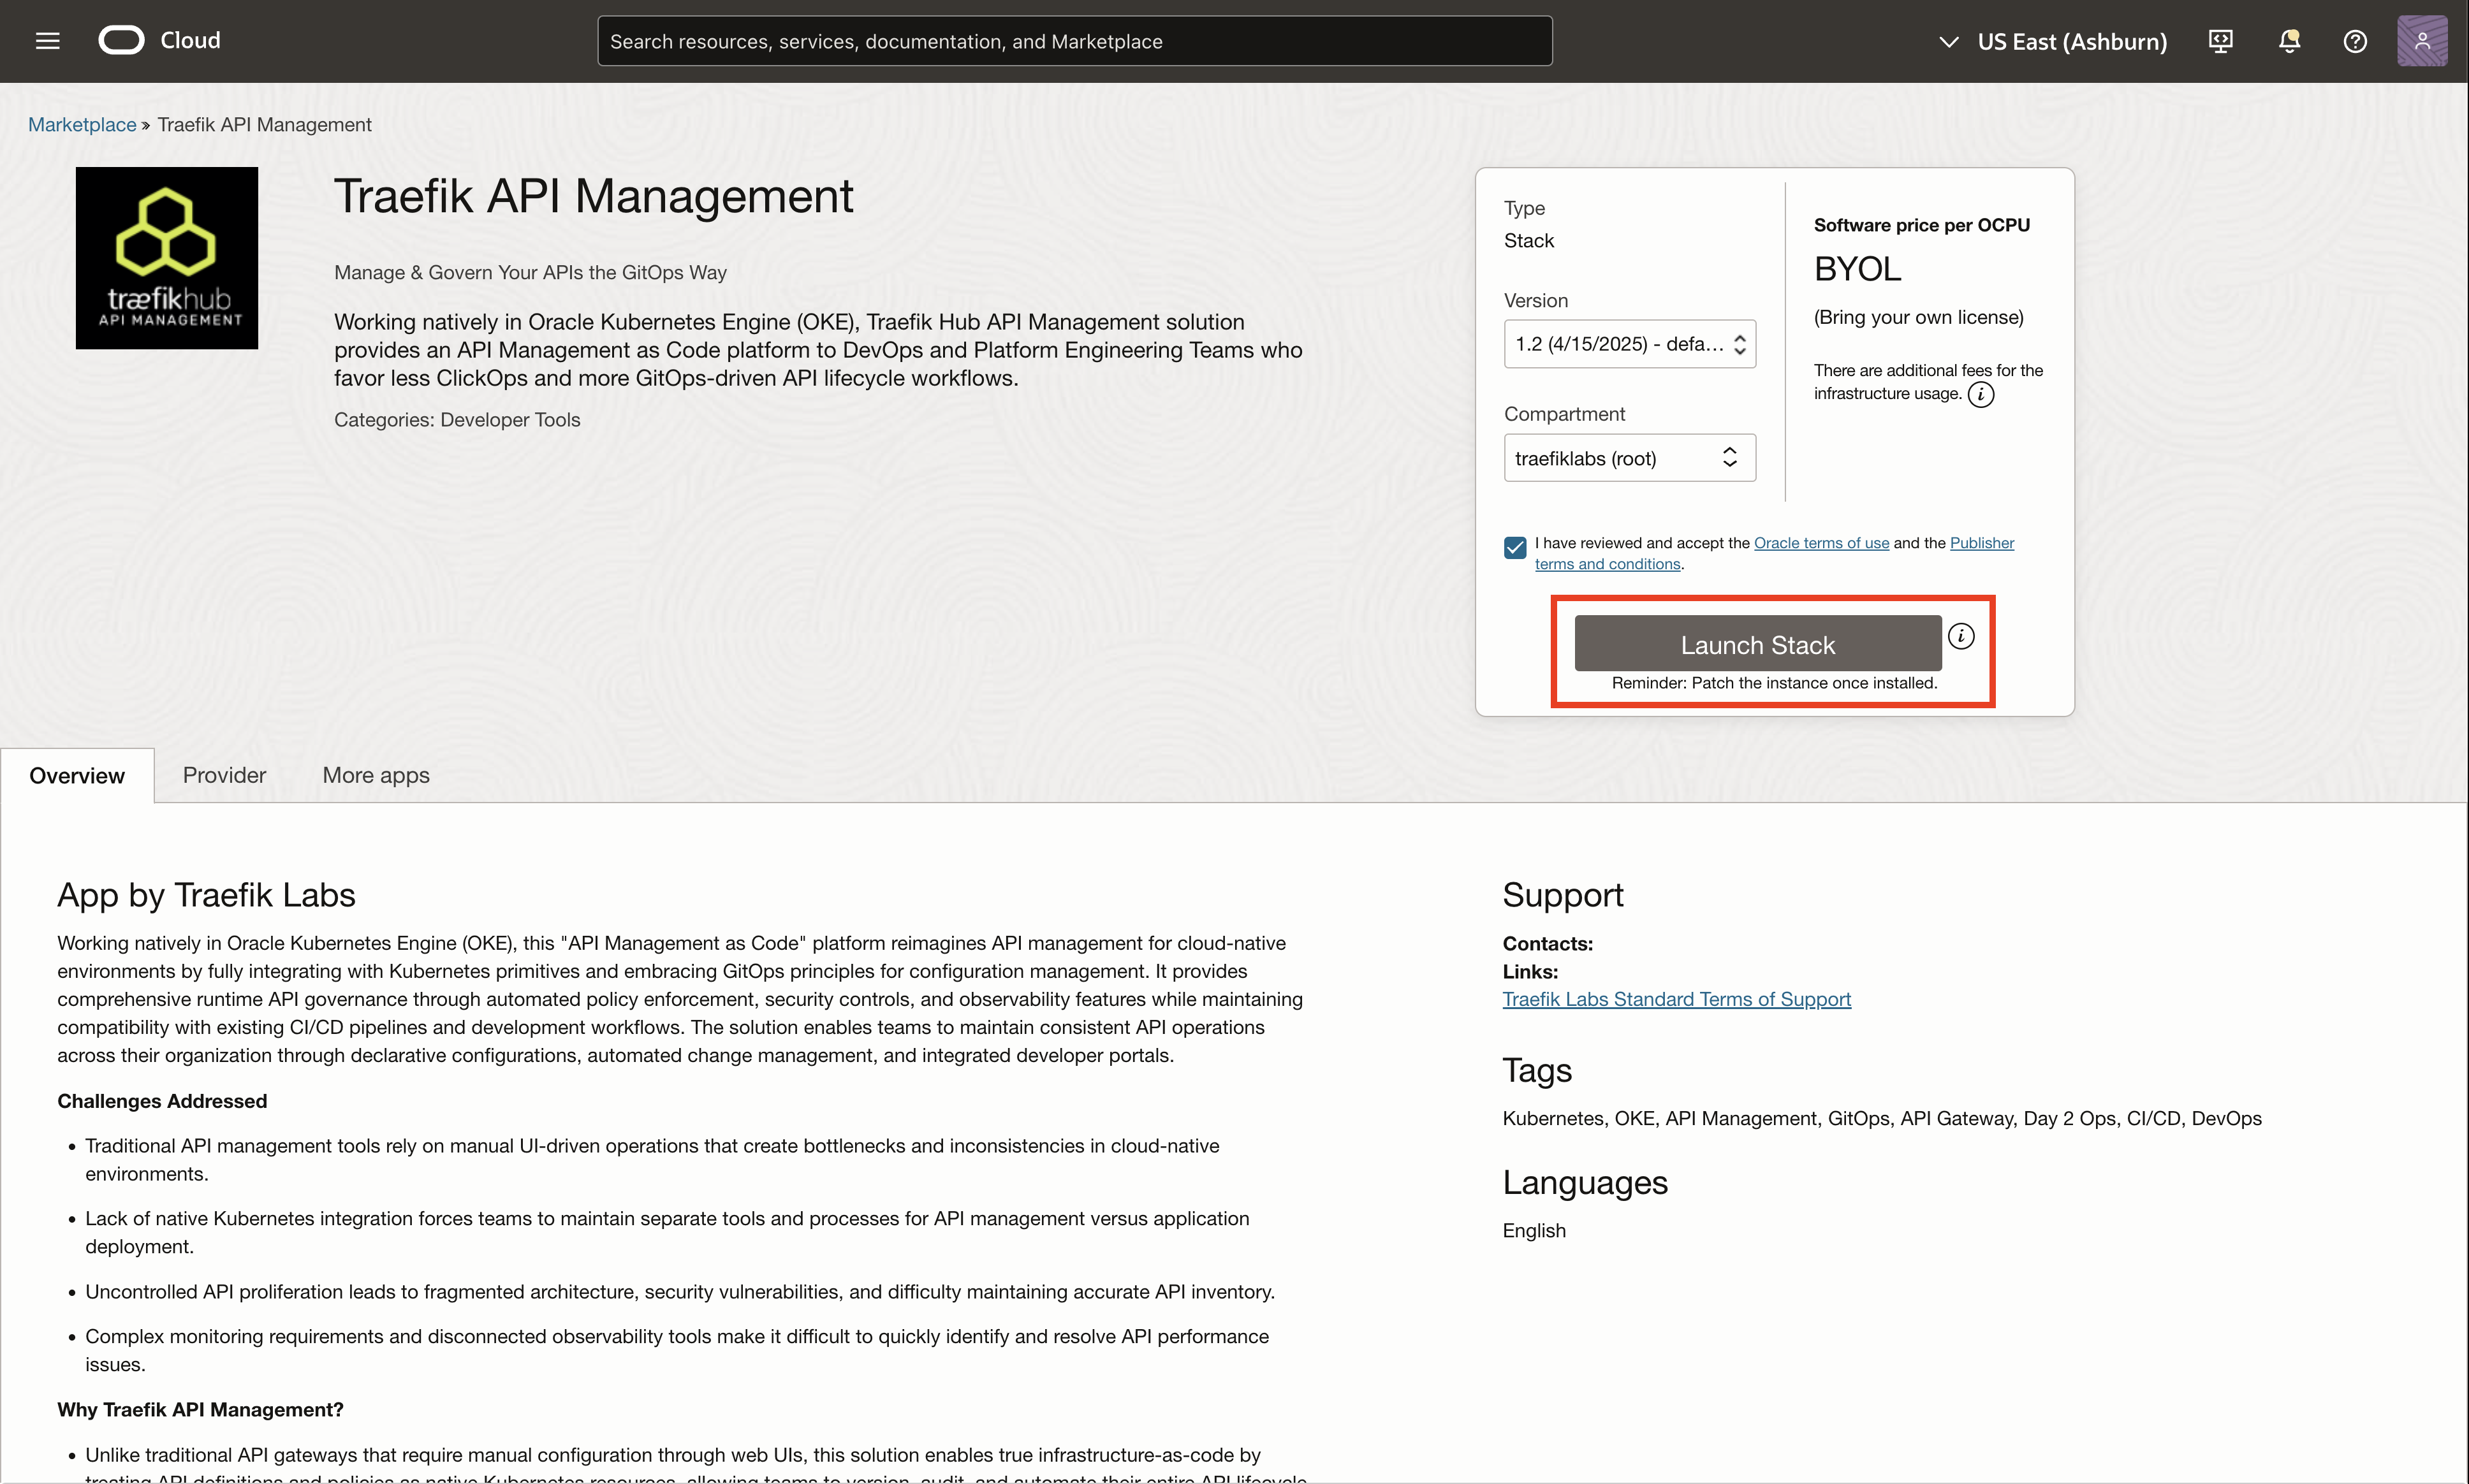Image resolution: width=2469 pixels, height=1484 pixels.
Task: Click info icon beside Launch Stack button
Action: click(1961, 636)
